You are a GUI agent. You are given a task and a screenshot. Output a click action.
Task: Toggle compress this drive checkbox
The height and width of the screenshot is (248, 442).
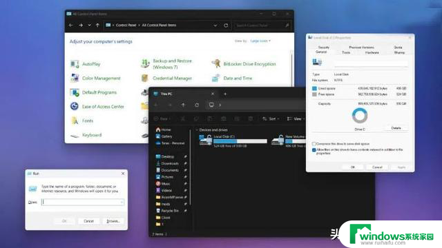pyautogui.click(x=314, y=144)
